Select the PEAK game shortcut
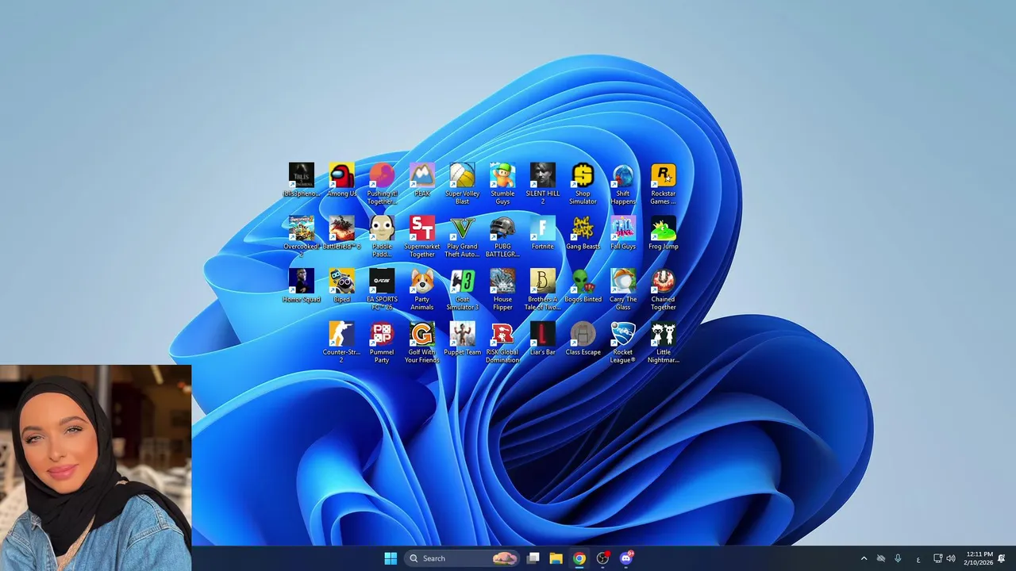This screenshot has height=571, width=1016. 422,180
